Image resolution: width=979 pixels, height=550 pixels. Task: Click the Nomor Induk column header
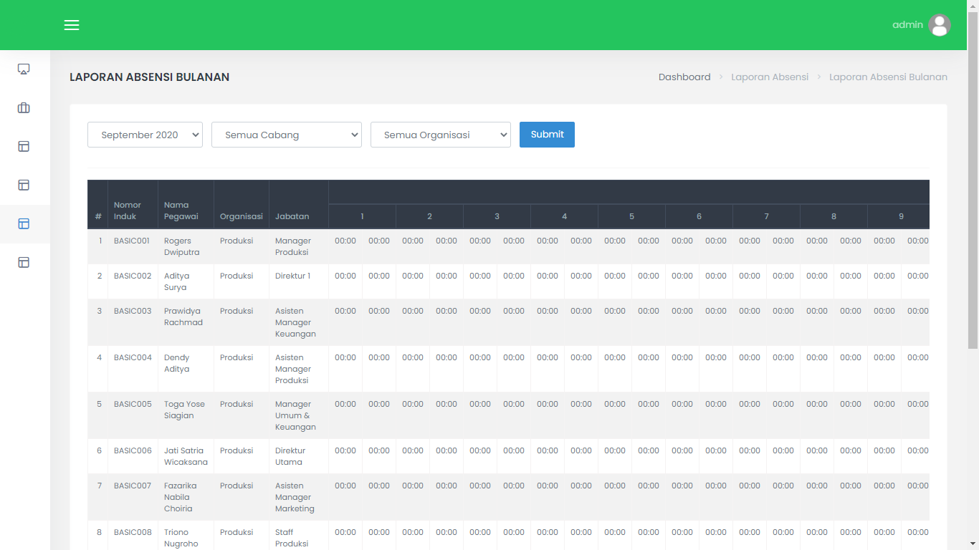pyautogui.click(x=128, y=211)
